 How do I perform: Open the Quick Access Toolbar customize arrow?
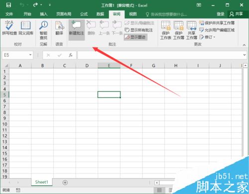pyautogui.click(x=50, y=5)
